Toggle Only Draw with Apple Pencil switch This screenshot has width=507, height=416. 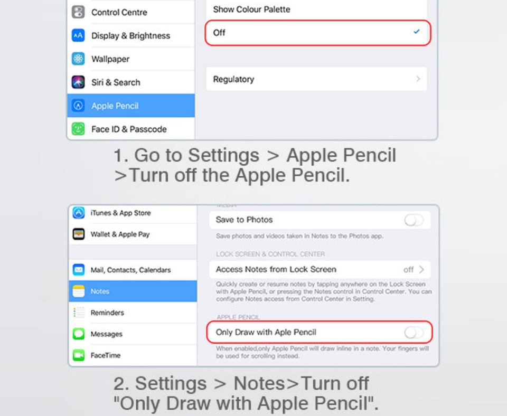click(x=414, y=332)
